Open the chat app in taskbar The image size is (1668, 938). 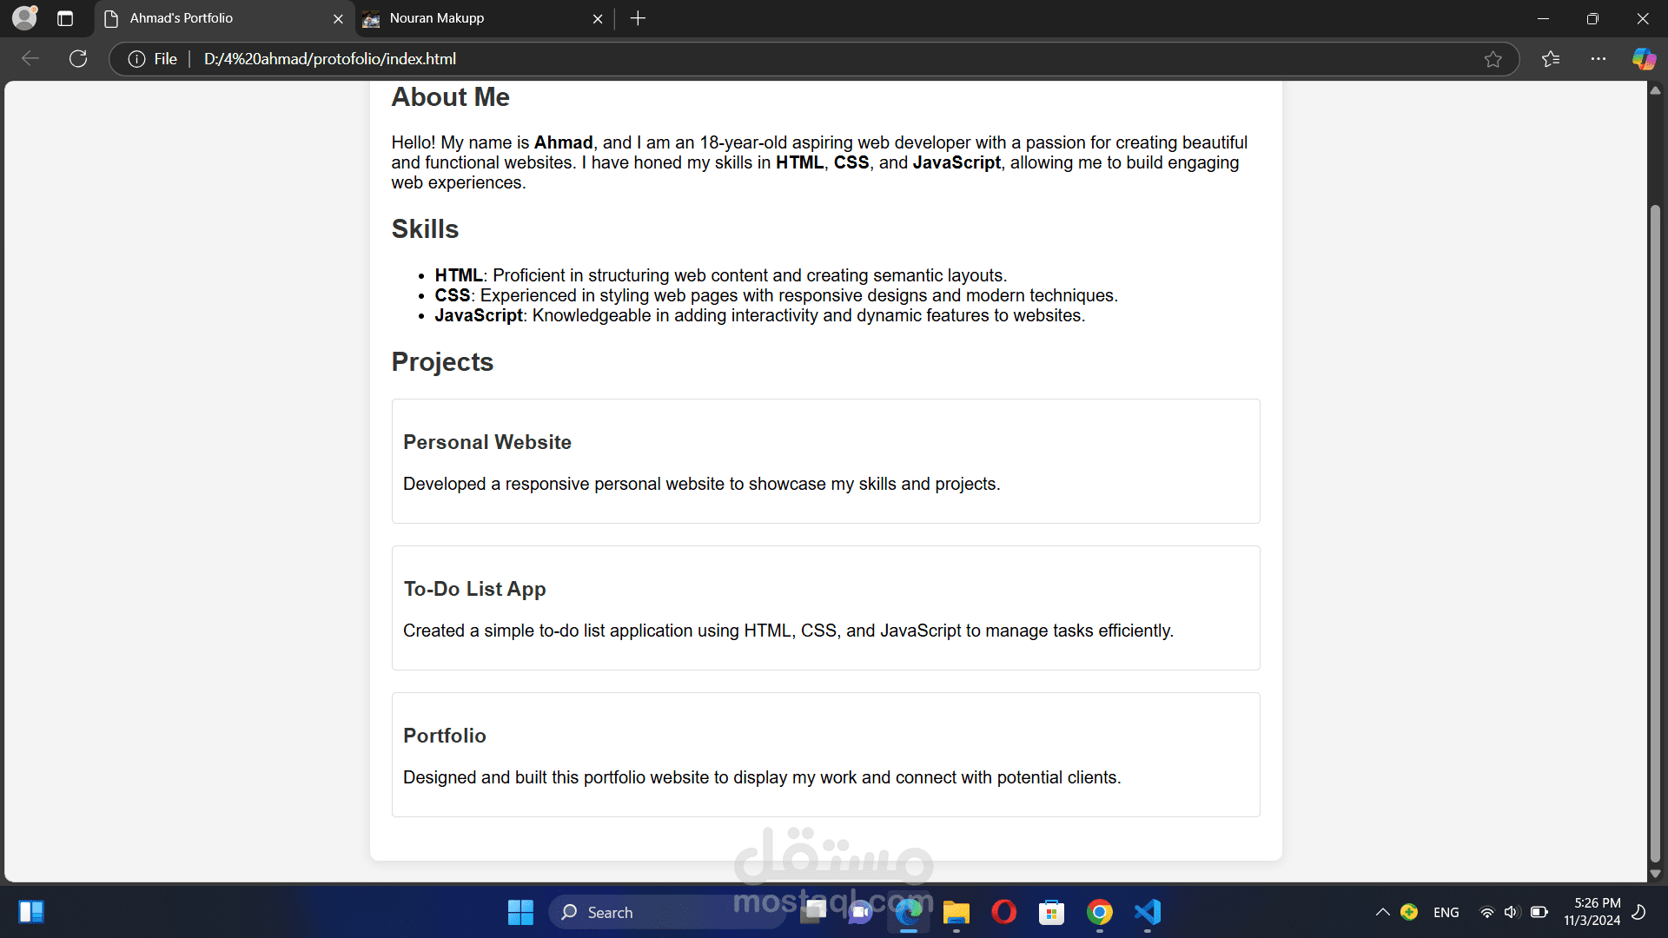[x=860, y=912]
